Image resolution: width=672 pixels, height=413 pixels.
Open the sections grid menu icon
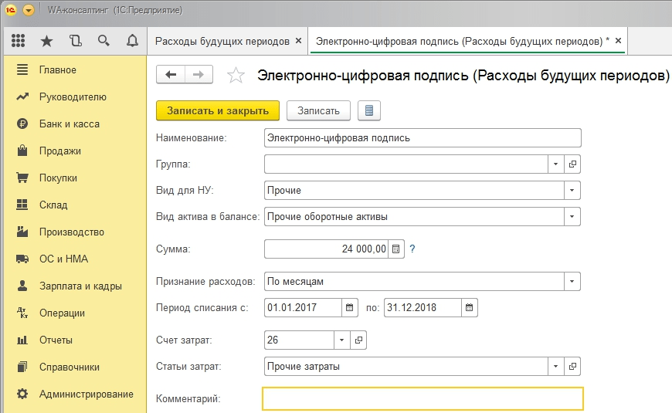click(19, 41)
